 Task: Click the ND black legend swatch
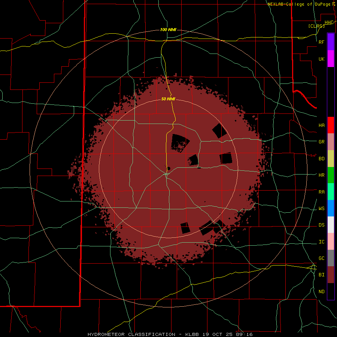pos(331,291)
